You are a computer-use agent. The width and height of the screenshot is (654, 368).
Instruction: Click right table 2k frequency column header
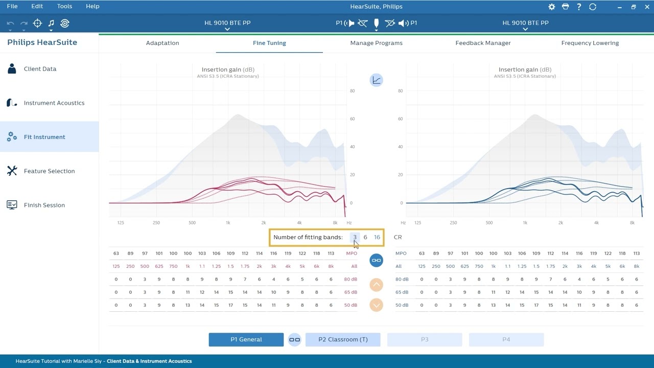(565, 266)
